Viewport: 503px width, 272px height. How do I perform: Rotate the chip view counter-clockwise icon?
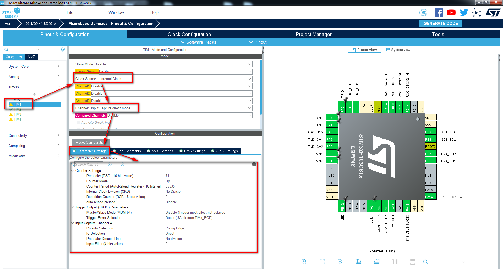376,262
